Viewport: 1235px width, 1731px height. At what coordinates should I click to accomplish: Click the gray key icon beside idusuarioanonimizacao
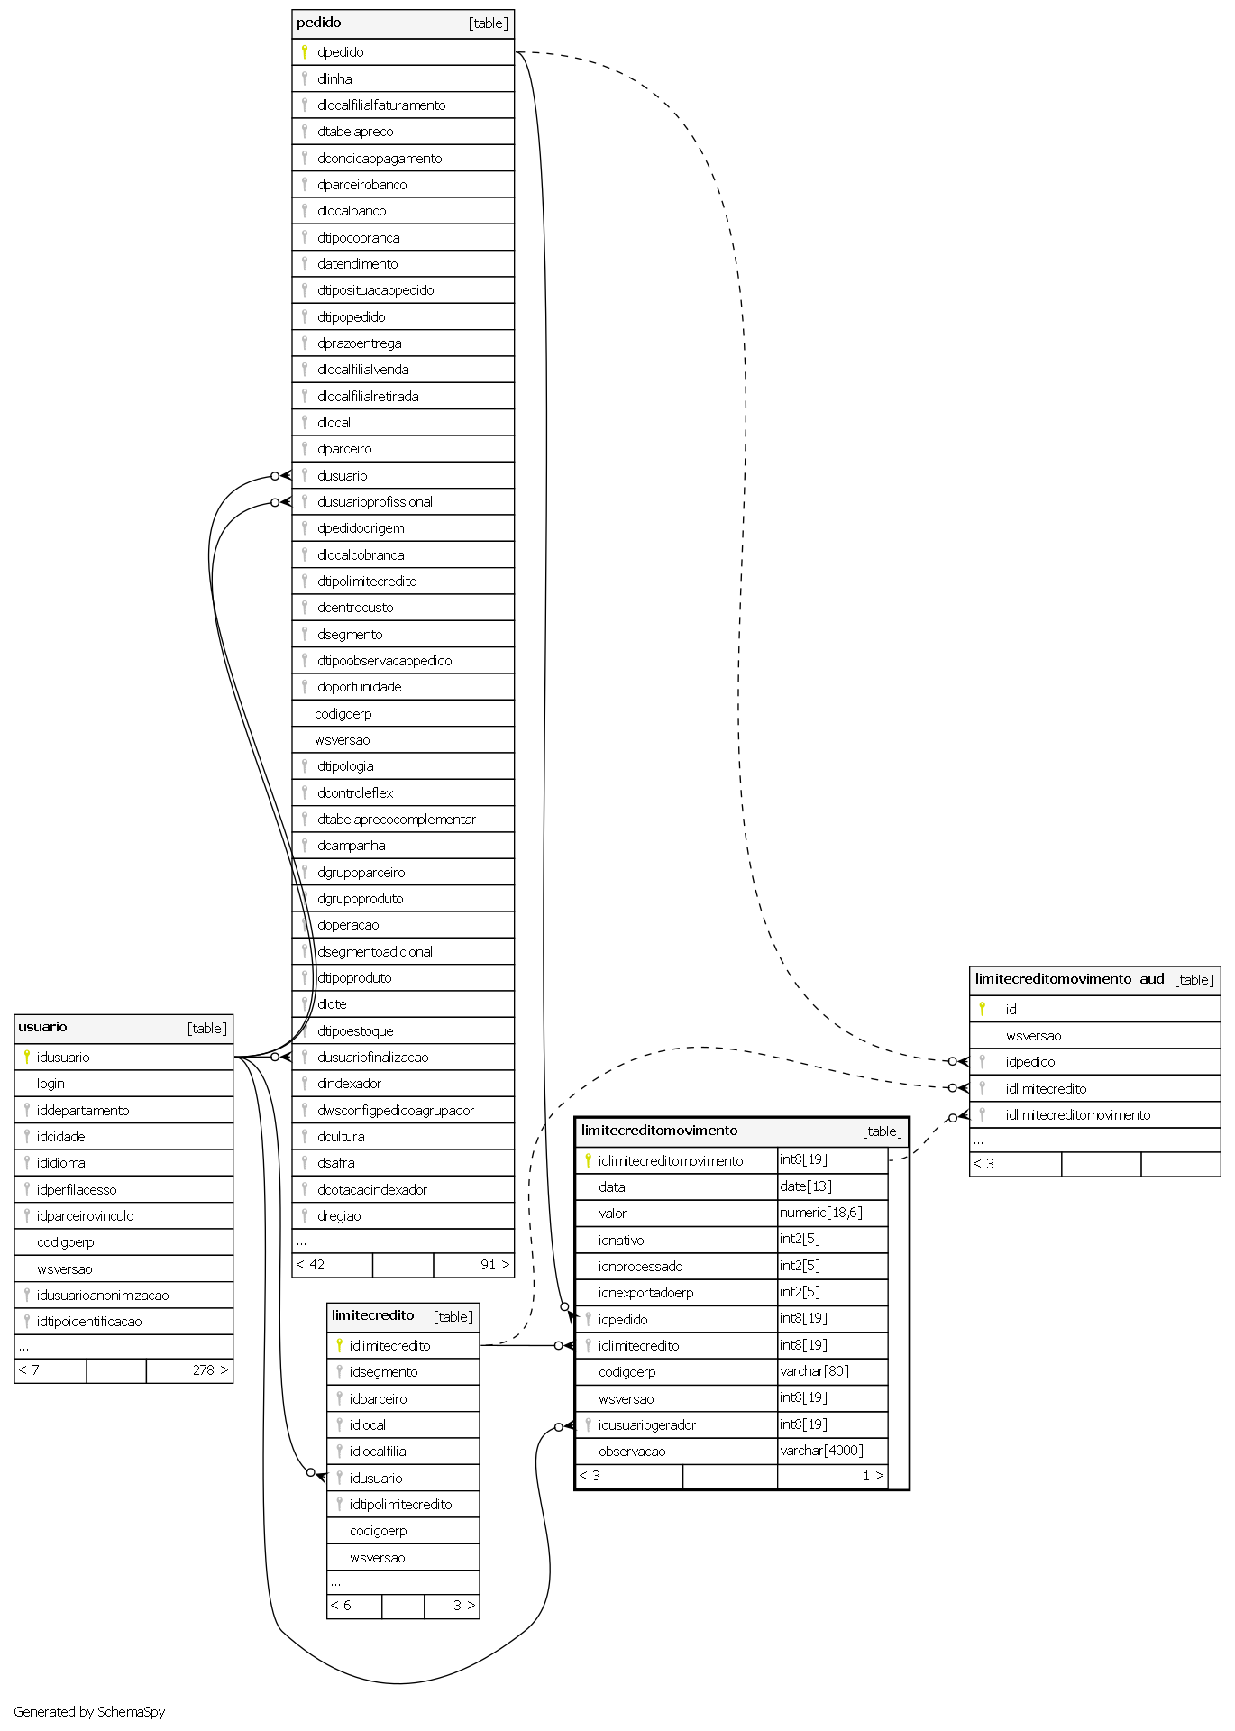point(27,1295)
